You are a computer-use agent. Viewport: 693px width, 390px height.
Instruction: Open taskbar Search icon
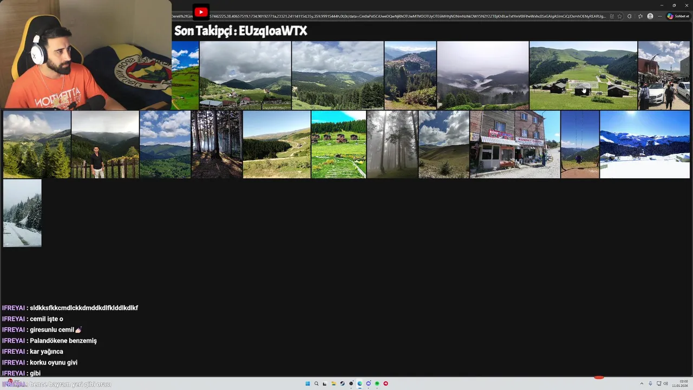coord(316,383)
